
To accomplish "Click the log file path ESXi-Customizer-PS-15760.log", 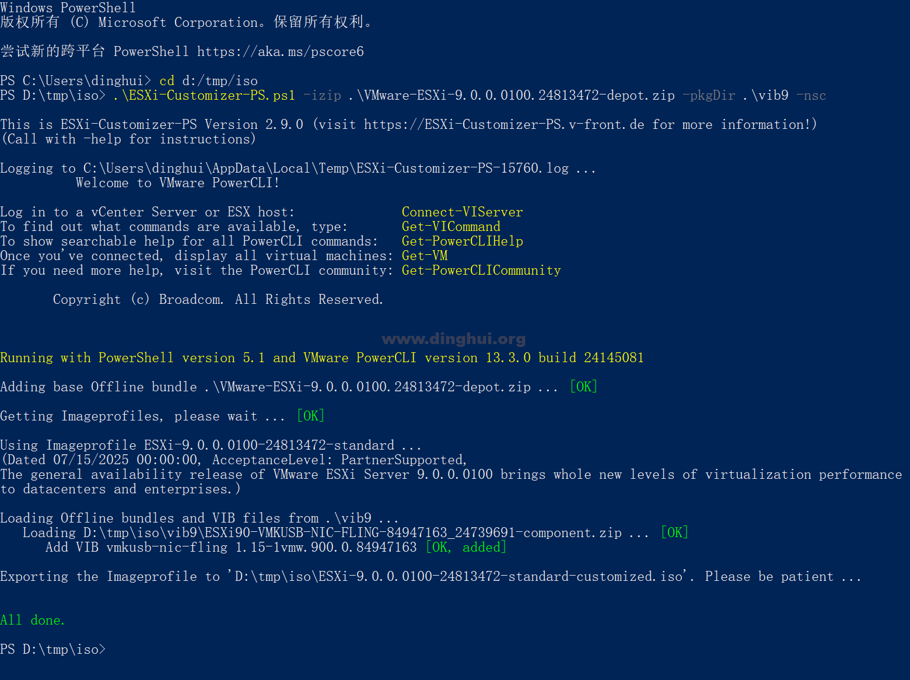I will point(326,168).
